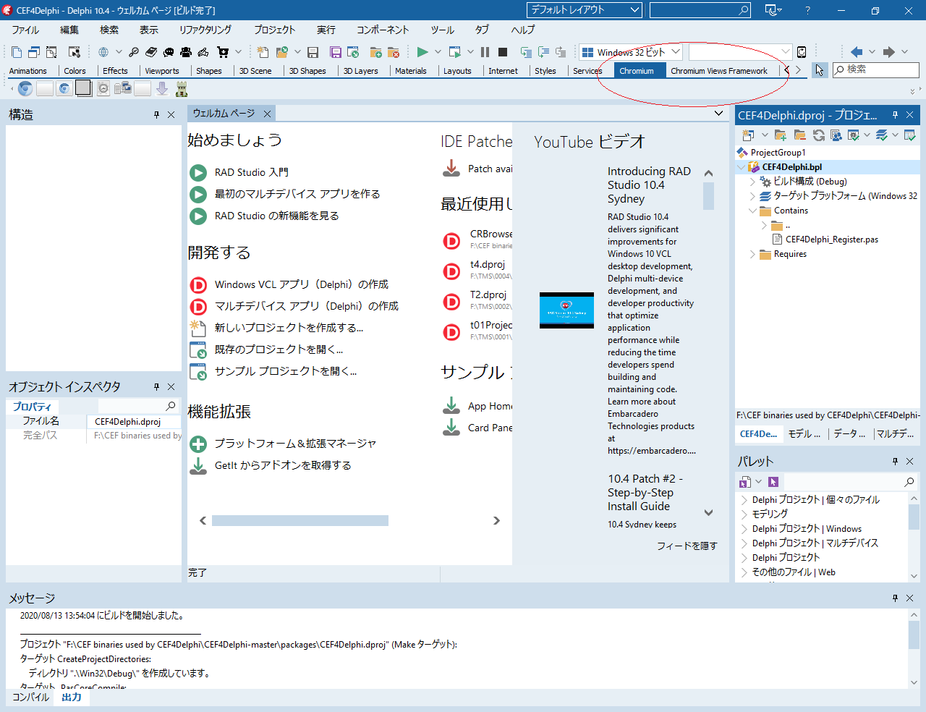Click the Delphi icon next to t4.dproj
The width and height of the screenshot is (926, 712).
(x=451, y=271)
